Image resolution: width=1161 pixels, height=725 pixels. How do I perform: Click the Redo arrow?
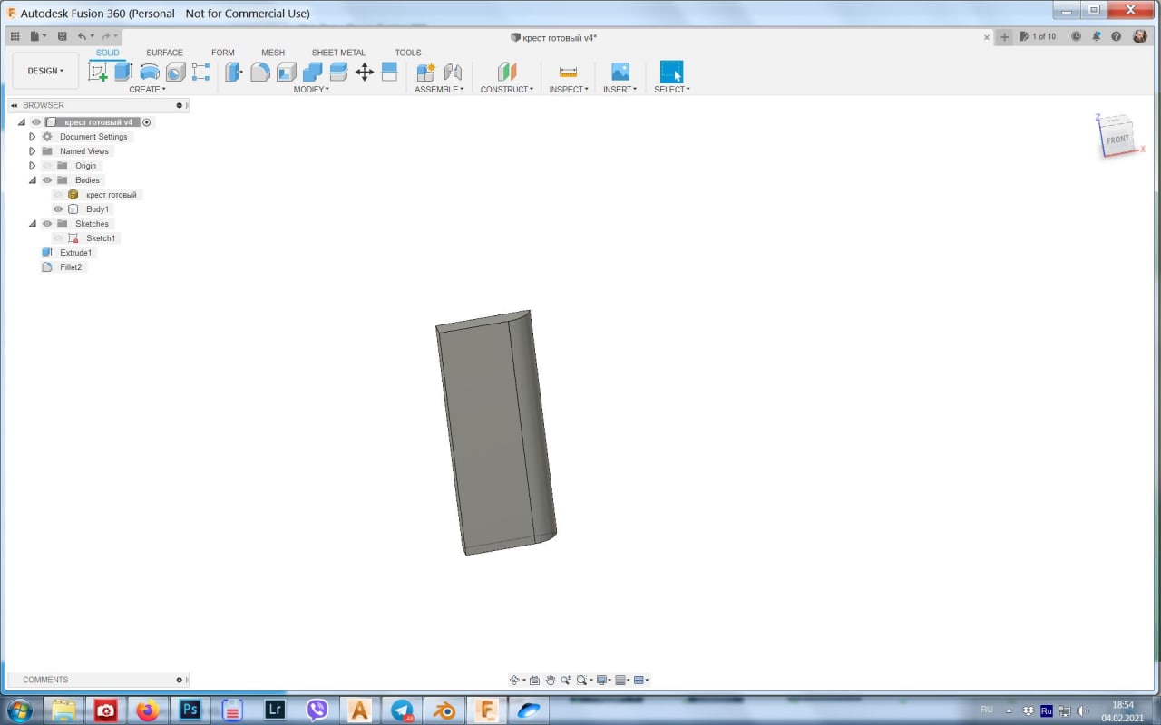105,36
